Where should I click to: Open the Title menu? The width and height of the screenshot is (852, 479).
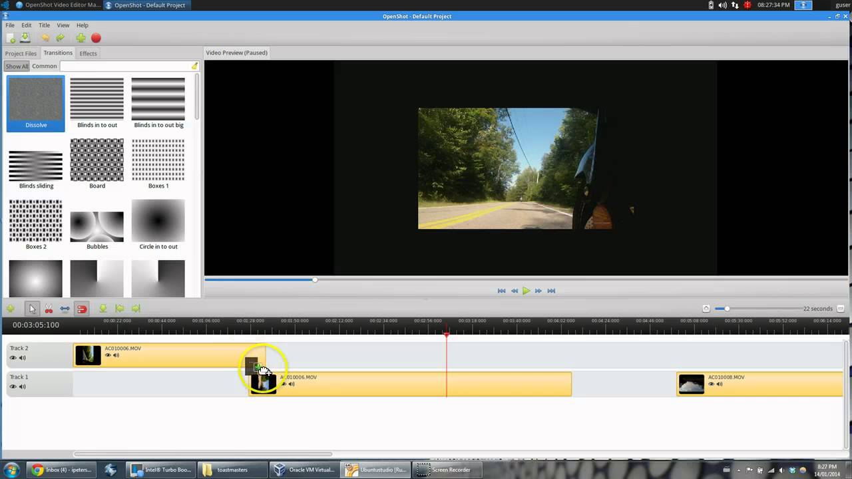[44, 25]
